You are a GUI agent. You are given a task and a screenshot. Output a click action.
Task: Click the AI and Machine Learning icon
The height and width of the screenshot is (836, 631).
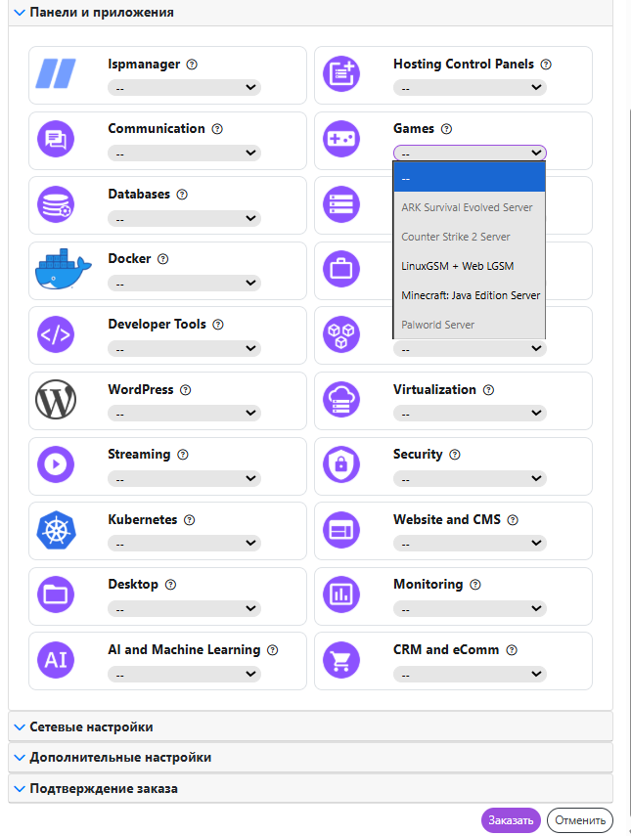click(x=56, y=661)
